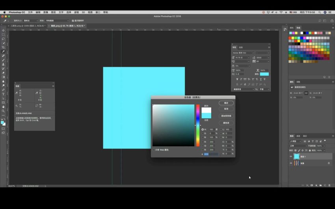This screenshot has height=209, width=335.
Task: Select the Crop tool
Action: coord(3,47)
